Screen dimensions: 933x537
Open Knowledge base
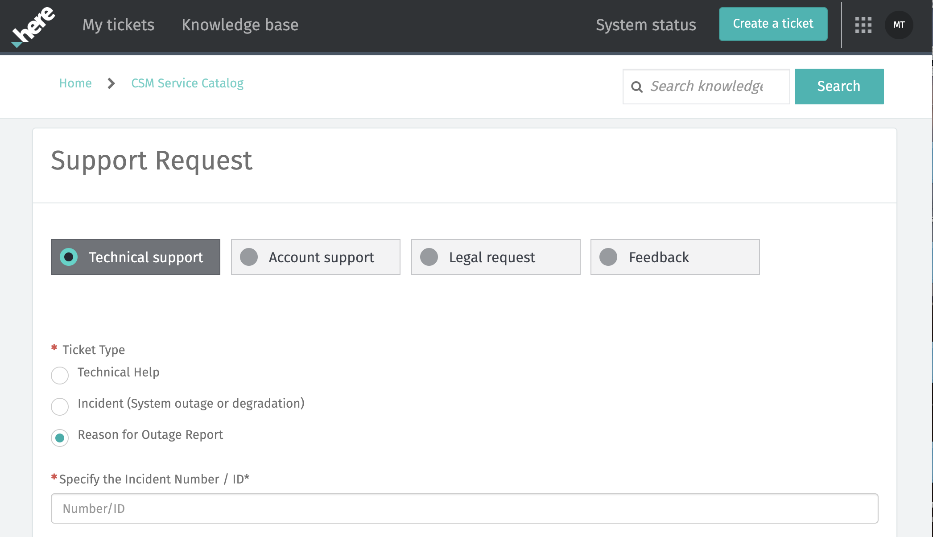[x=240, y=25]
